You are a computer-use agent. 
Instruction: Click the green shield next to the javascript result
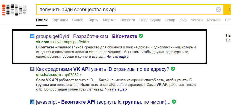174,102
